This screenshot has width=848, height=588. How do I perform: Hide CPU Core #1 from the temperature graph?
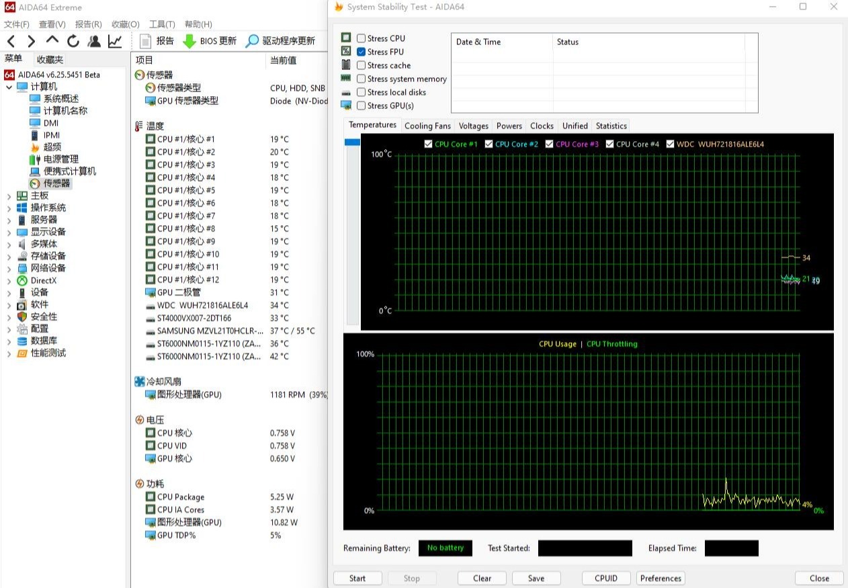coord(429,144)
